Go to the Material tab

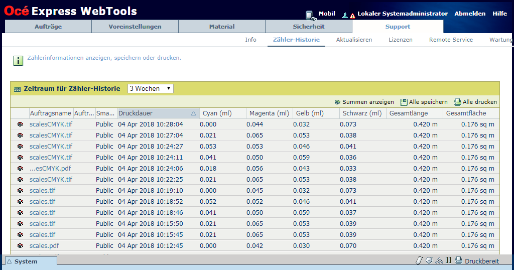pyautogui.click(x=222, y=27)
